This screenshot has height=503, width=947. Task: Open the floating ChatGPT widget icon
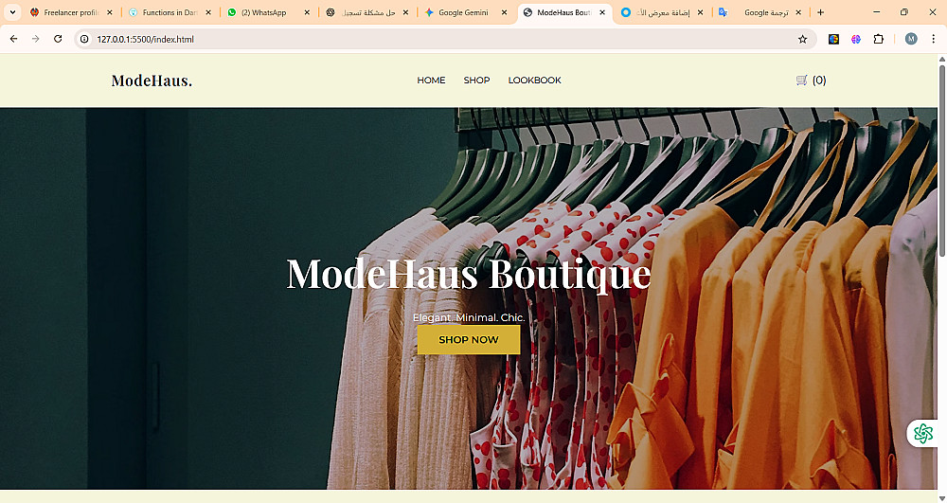pos(922,433)
